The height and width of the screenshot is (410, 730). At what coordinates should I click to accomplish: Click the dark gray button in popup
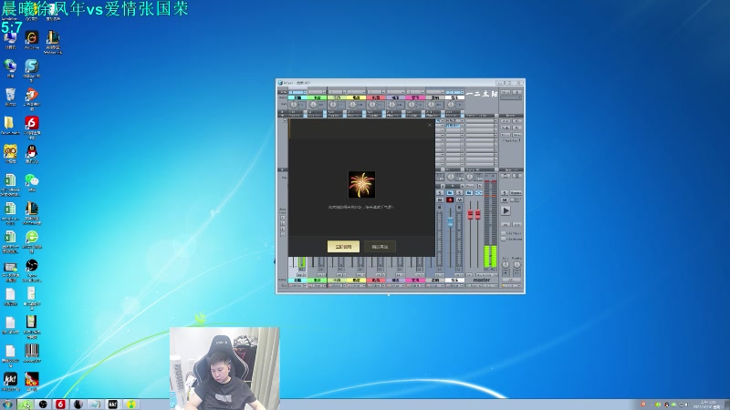click(x=380, y=246)
